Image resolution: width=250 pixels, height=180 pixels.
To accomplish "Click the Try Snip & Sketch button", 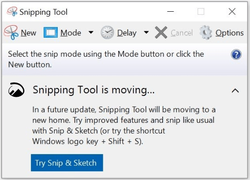I will 67,163.
